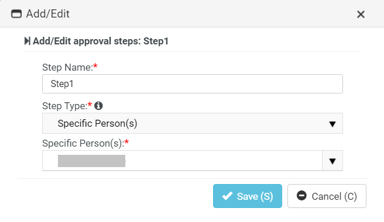
Task: Click the window icon beside Add/Edit title
Action: [x=16, y=14]
